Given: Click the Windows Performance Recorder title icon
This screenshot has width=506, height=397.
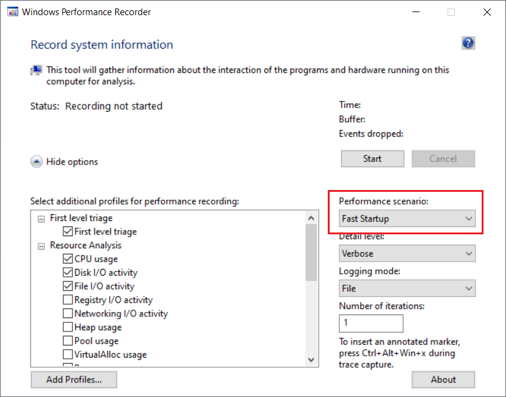Looking at the screenshot, I should tap(13, 12).
